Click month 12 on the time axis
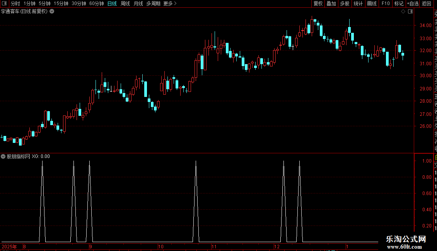This screenshot has width=437, height=251. 277,246
